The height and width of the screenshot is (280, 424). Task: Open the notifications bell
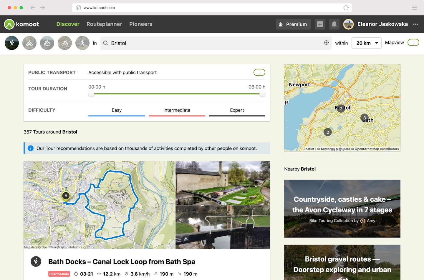[334, 24]
